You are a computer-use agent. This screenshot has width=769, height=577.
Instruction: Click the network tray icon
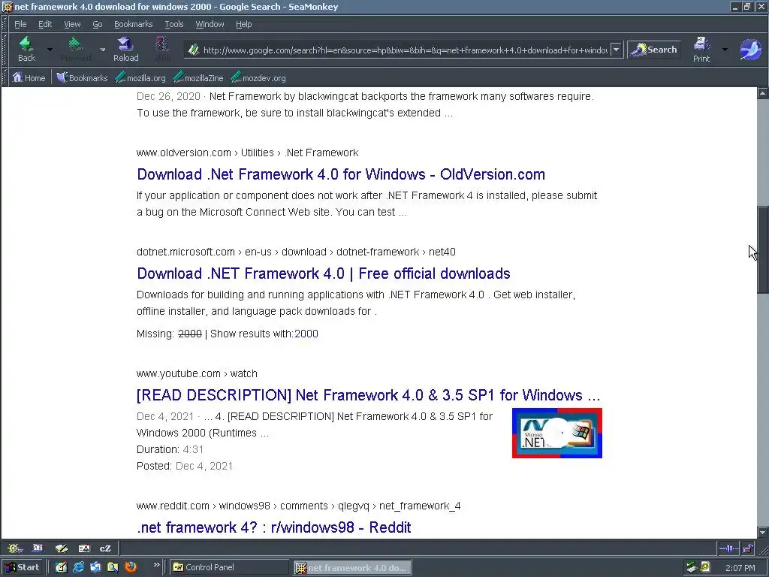(692, 567)
